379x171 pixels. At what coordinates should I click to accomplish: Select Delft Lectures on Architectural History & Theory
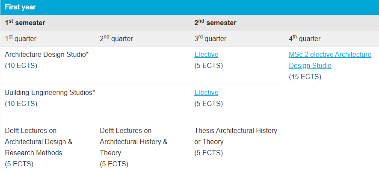tap(133, 142)
